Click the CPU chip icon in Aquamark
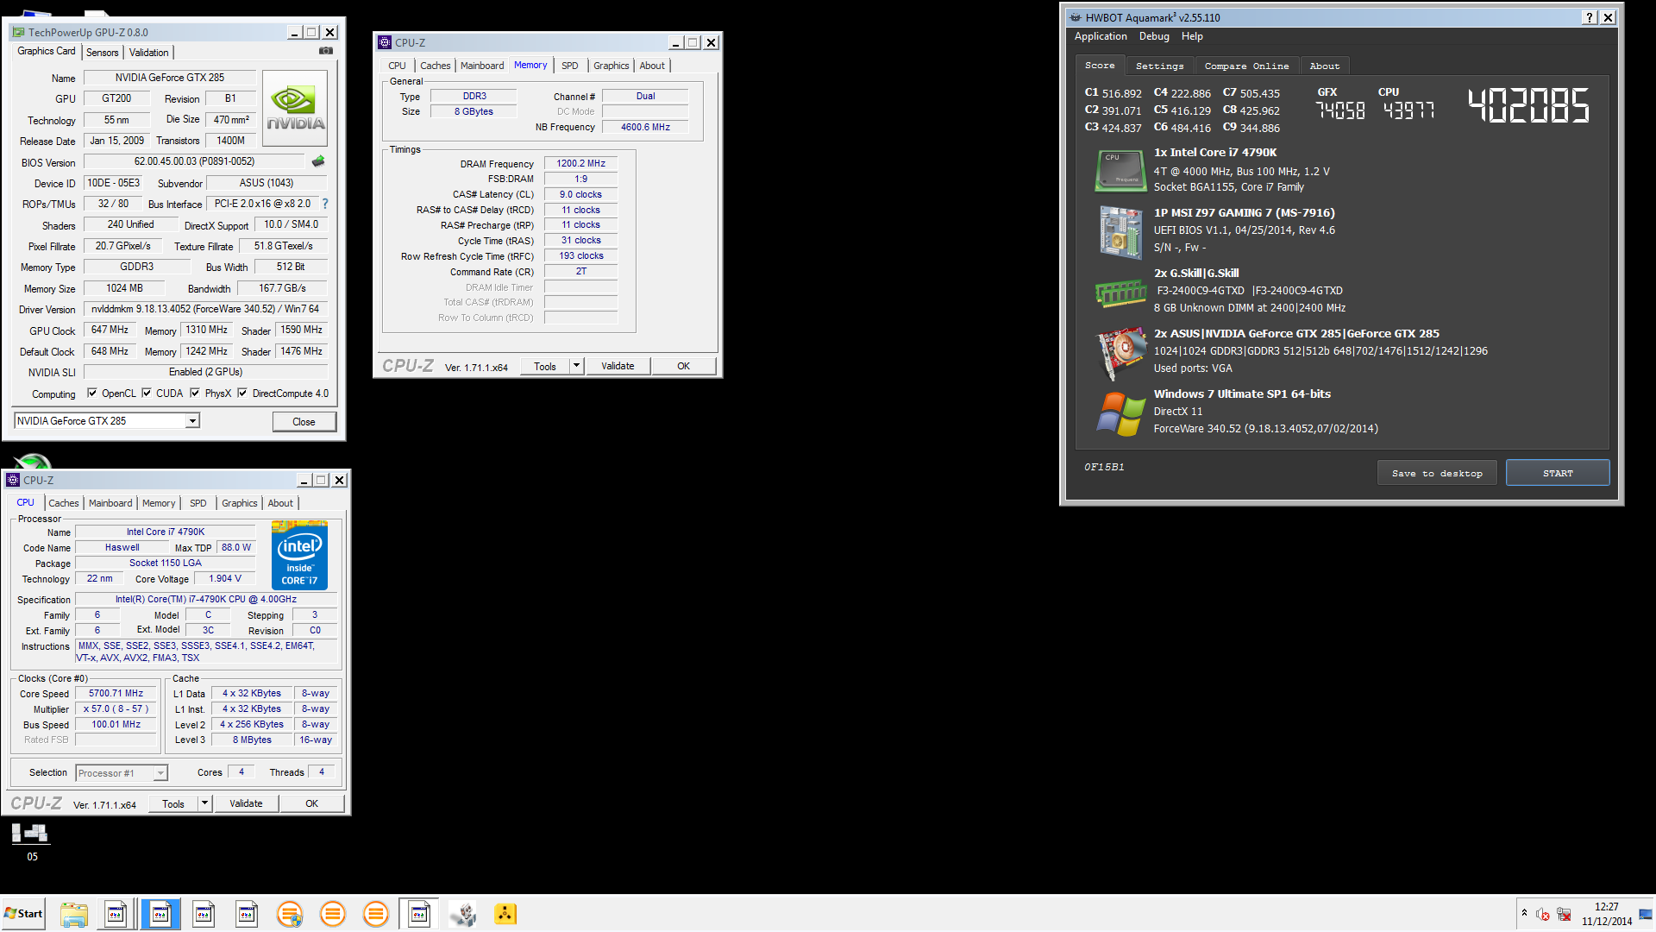The image size is (1656, 932). (1120, 170)
